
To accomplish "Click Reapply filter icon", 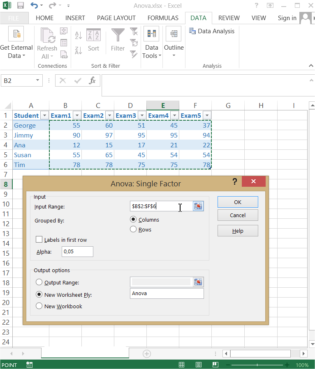I will point(134,43).
